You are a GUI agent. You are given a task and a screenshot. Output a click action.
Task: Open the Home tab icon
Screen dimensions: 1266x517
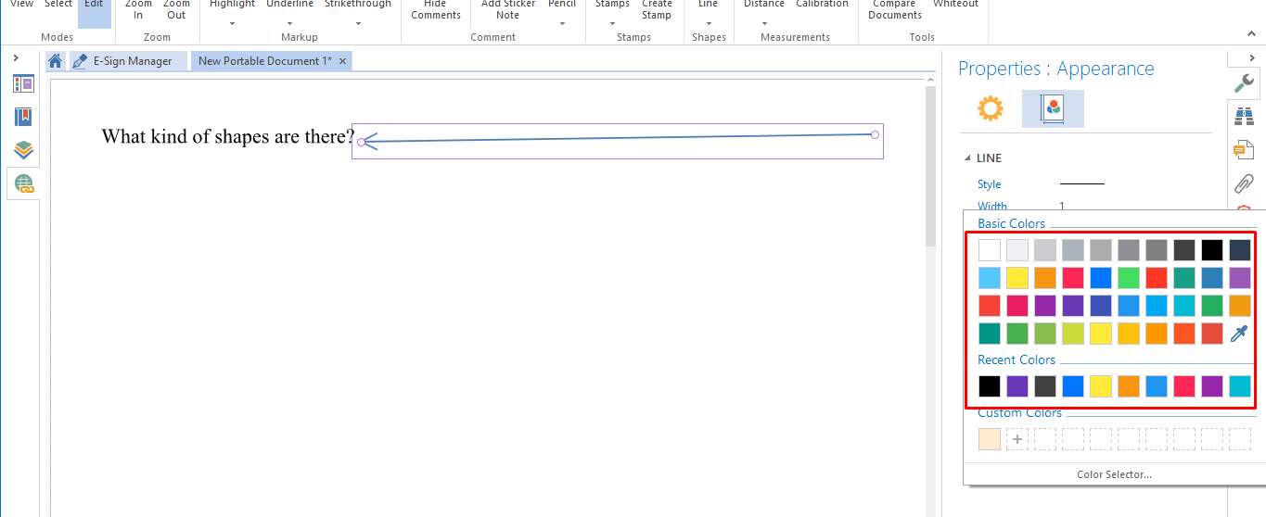point(56,61)
